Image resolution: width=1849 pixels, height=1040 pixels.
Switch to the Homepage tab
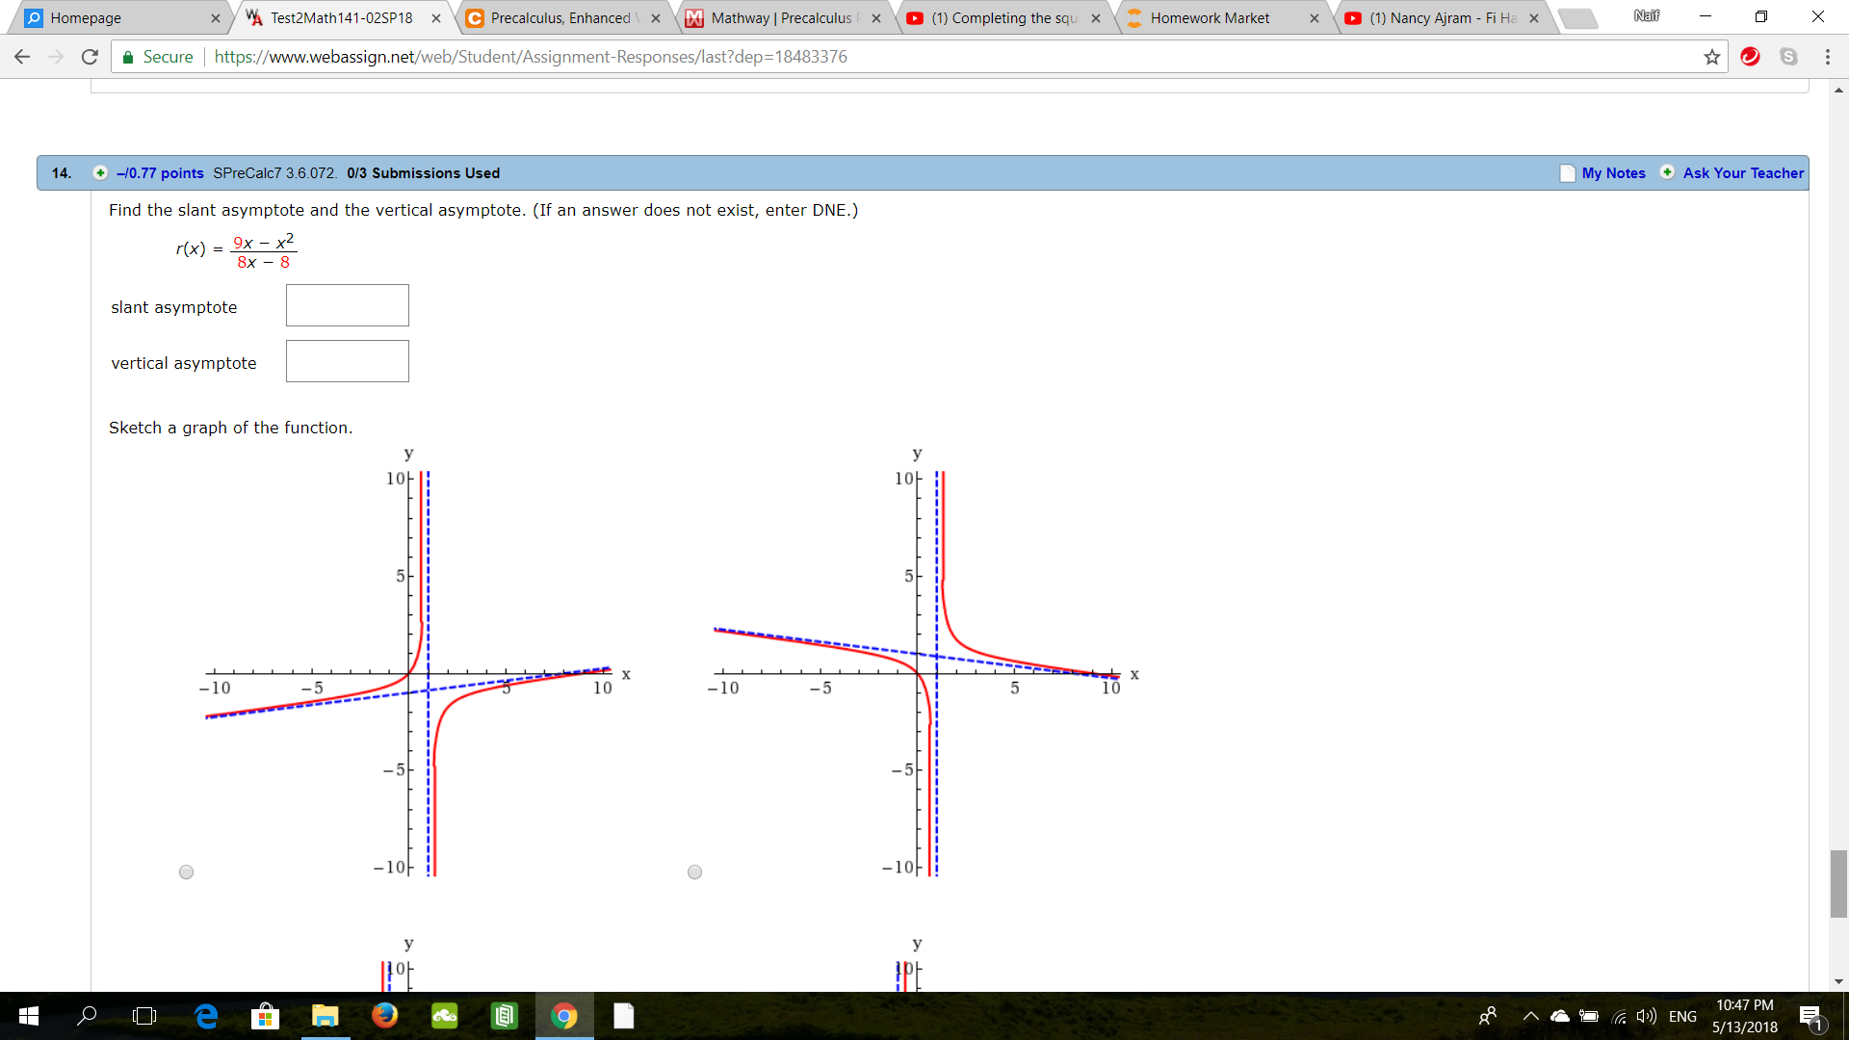[122, 17]
